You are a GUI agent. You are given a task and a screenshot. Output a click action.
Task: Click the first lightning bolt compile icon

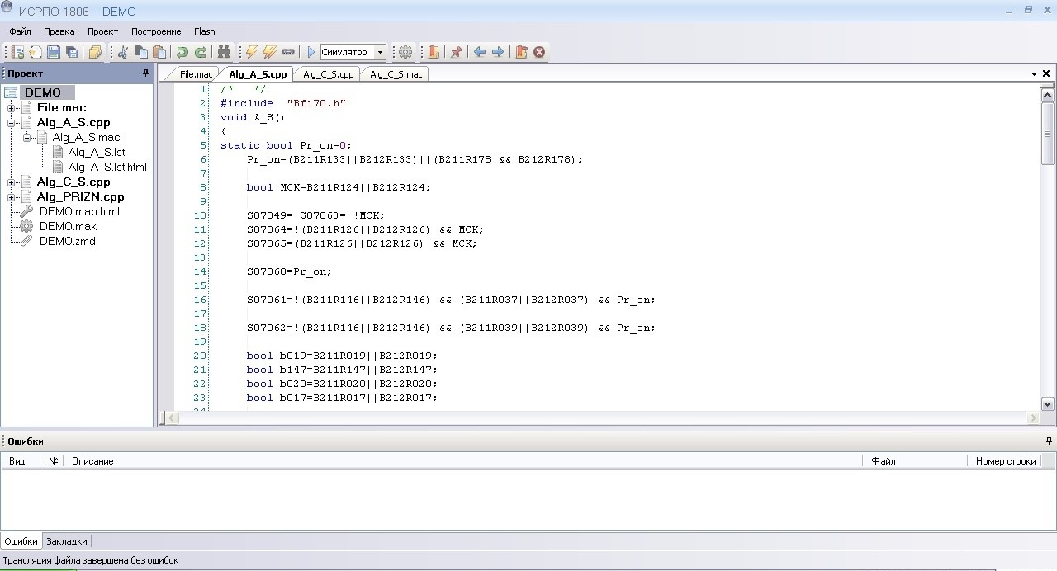pyautogui.click(x=252, y=52)
